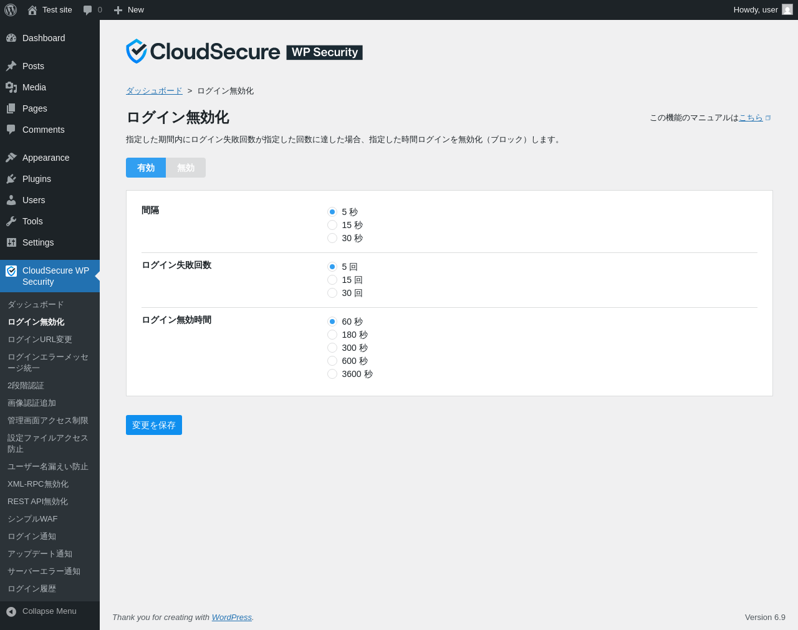Select 600 秒 login disable time
Screen dimensions: 798x630
click(x=332, y=361)
